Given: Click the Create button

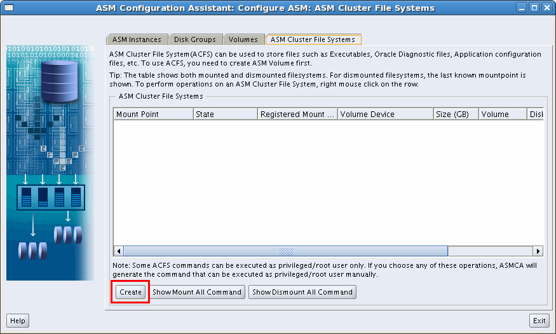Looking at the screenshot, I should click(x=130, y=292).
